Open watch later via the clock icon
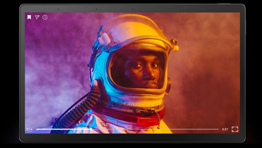262x148 pixels. [45, 17]
